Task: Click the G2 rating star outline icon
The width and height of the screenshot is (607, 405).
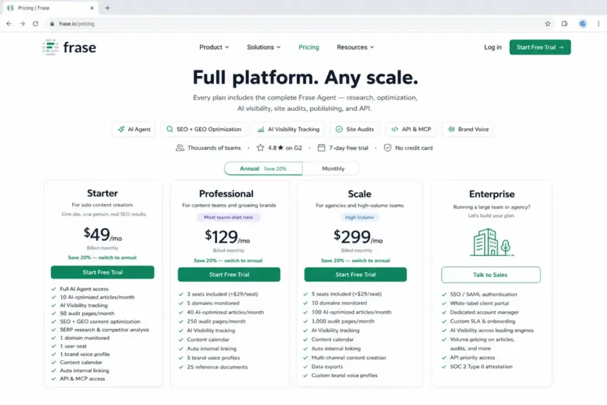Action: [x=261, y=148]
